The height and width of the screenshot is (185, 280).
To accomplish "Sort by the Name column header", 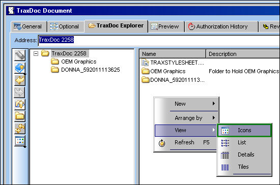I will coord(173,54).
